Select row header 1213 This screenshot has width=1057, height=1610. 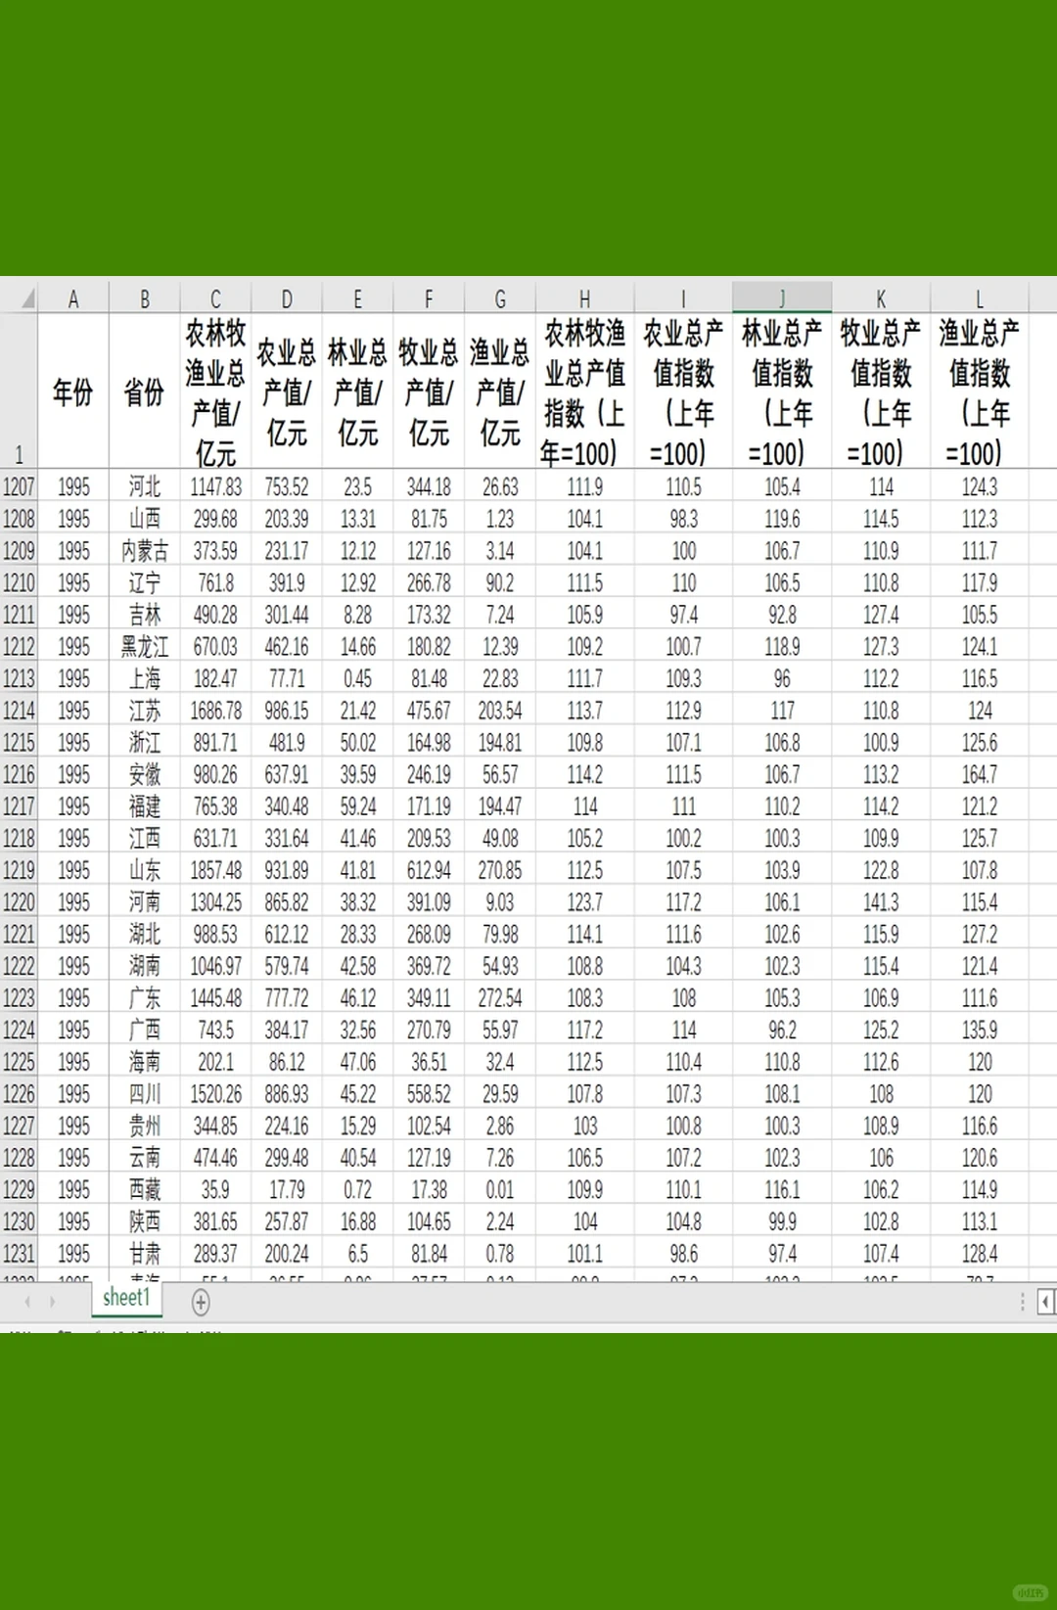[19, 678]
